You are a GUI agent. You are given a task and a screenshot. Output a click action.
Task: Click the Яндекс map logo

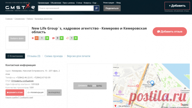click(184, 105)
